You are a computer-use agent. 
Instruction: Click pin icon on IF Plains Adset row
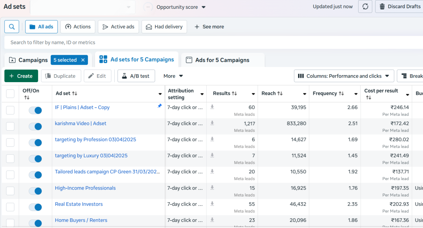tap(160, 106)
